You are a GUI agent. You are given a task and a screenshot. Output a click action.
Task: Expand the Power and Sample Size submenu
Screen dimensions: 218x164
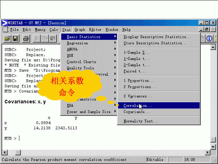[x=88, y=112]
